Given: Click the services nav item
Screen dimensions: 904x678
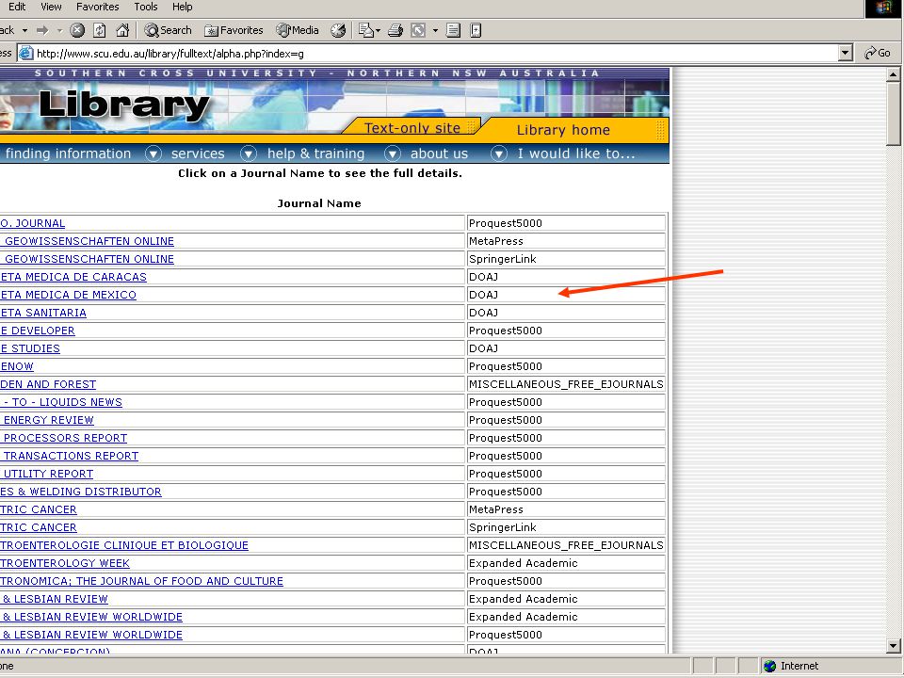Looking at the screenshot, I should (198, 153).
